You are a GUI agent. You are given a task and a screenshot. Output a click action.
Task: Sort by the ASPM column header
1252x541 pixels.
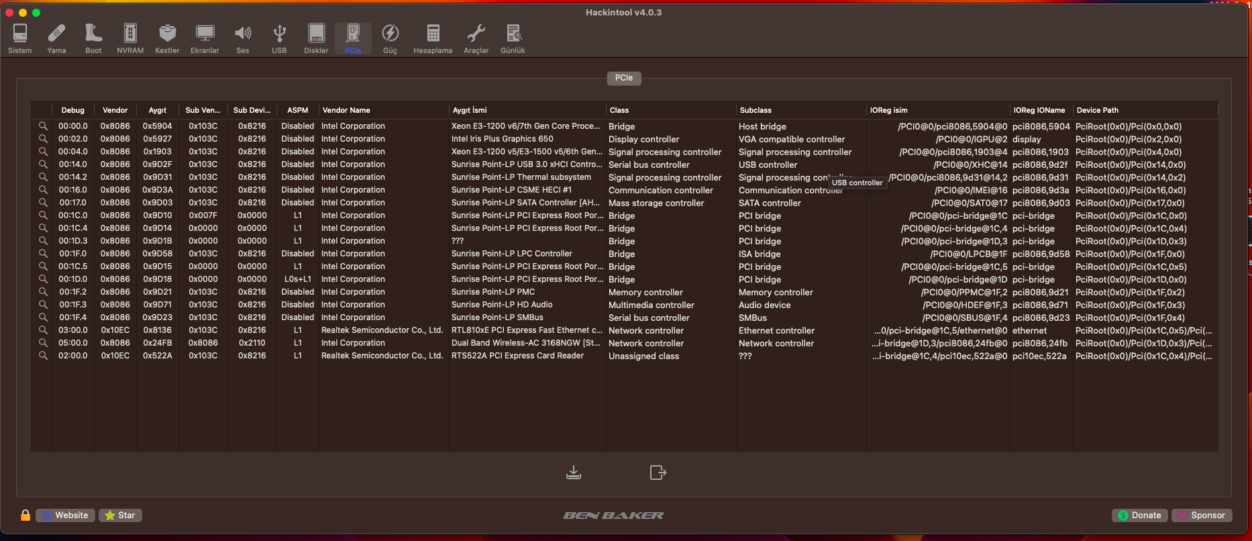pos(297,110)
